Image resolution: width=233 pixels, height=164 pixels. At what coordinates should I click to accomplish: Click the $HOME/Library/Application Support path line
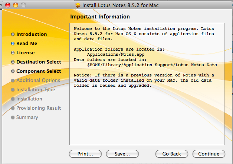pos(152,65)
